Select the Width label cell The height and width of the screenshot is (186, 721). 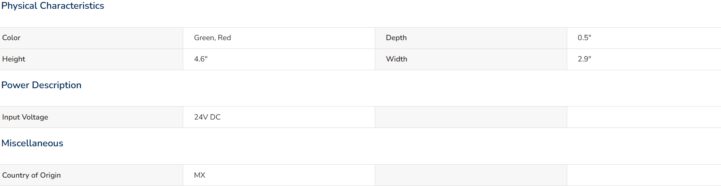pyautogui.click(x=471, y=59)
